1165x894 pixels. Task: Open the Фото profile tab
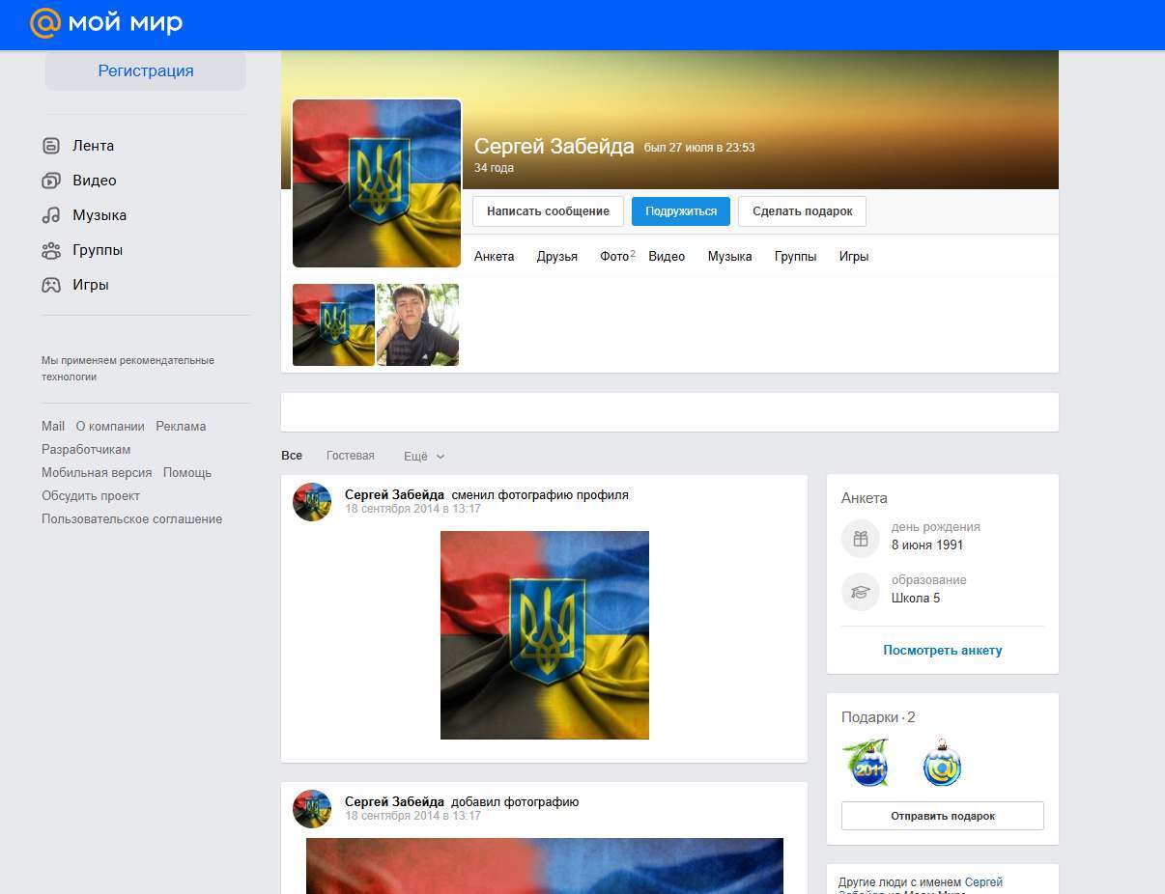coord(616,256)
